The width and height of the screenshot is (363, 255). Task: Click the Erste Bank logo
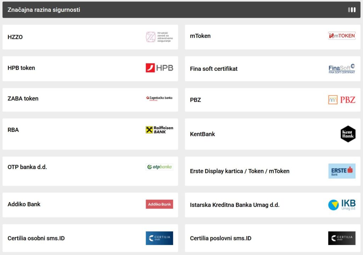click(341, 171)
